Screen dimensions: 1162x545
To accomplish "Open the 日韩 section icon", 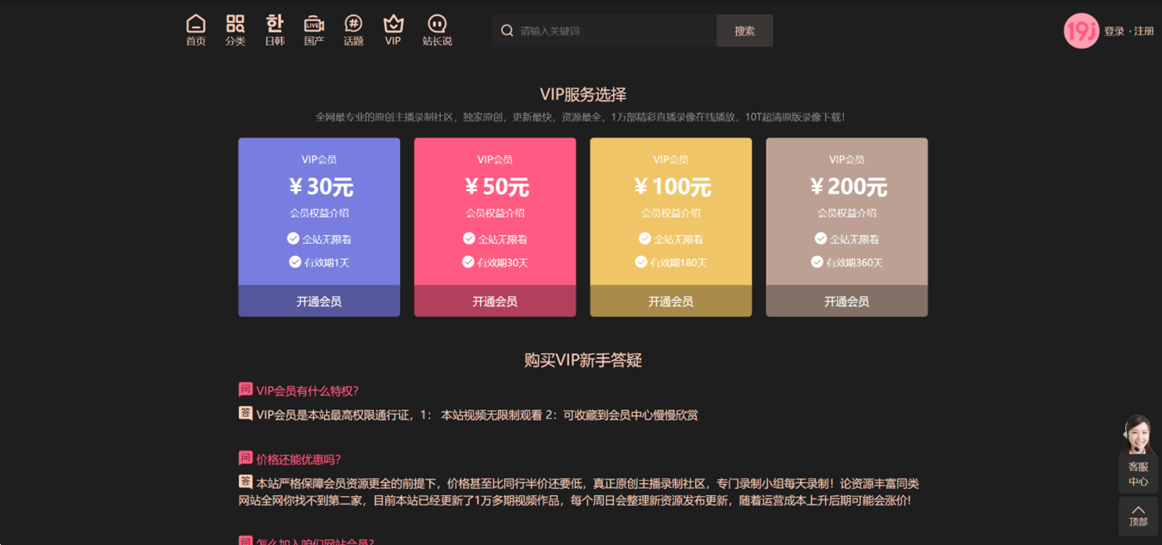I will click(274, 24).
